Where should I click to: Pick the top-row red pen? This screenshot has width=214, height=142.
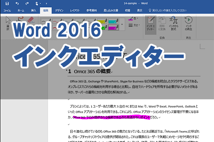(57, 21)
